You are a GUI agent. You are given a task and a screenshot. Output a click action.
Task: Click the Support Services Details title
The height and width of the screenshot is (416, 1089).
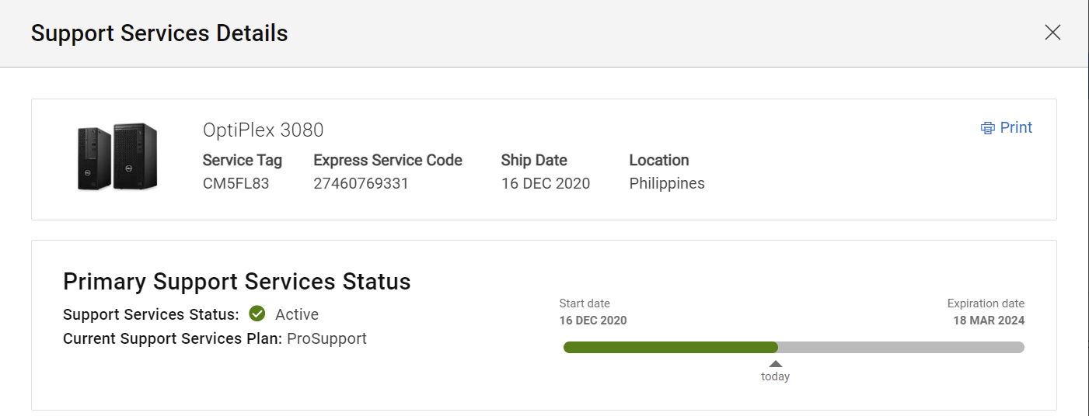[x=159, y=33]
